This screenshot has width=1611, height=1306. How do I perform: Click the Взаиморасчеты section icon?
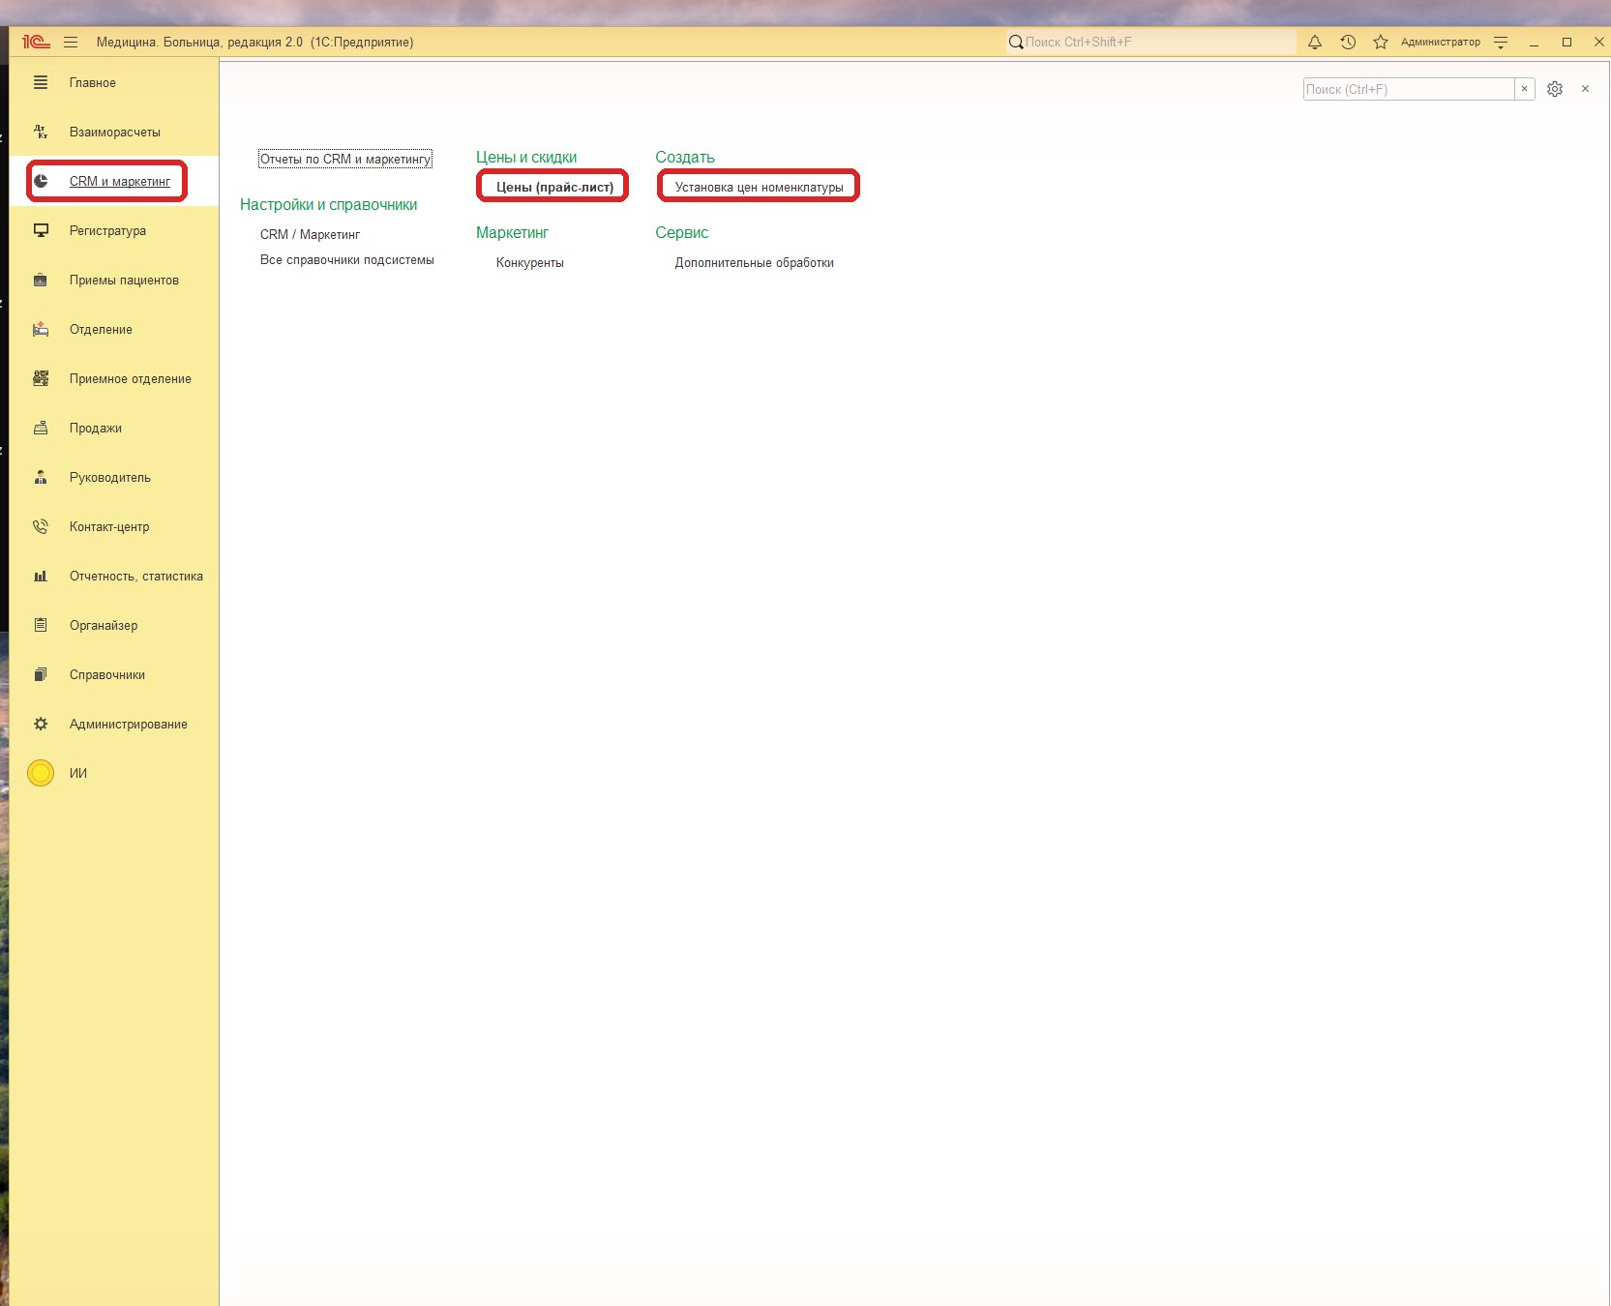[41, 132]
